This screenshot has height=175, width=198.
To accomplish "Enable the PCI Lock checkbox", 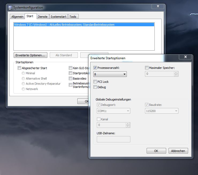I will point(95,82).
